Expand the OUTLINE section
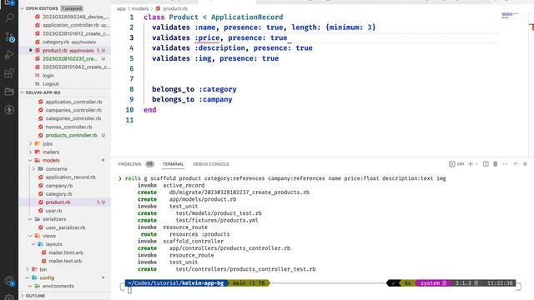Image resolution: width=534 pixels, height=300 pixels. [x=23, y=296]
